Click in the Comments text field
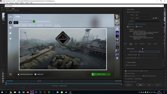The image size is (167, 94). click(x=147, y=21)
